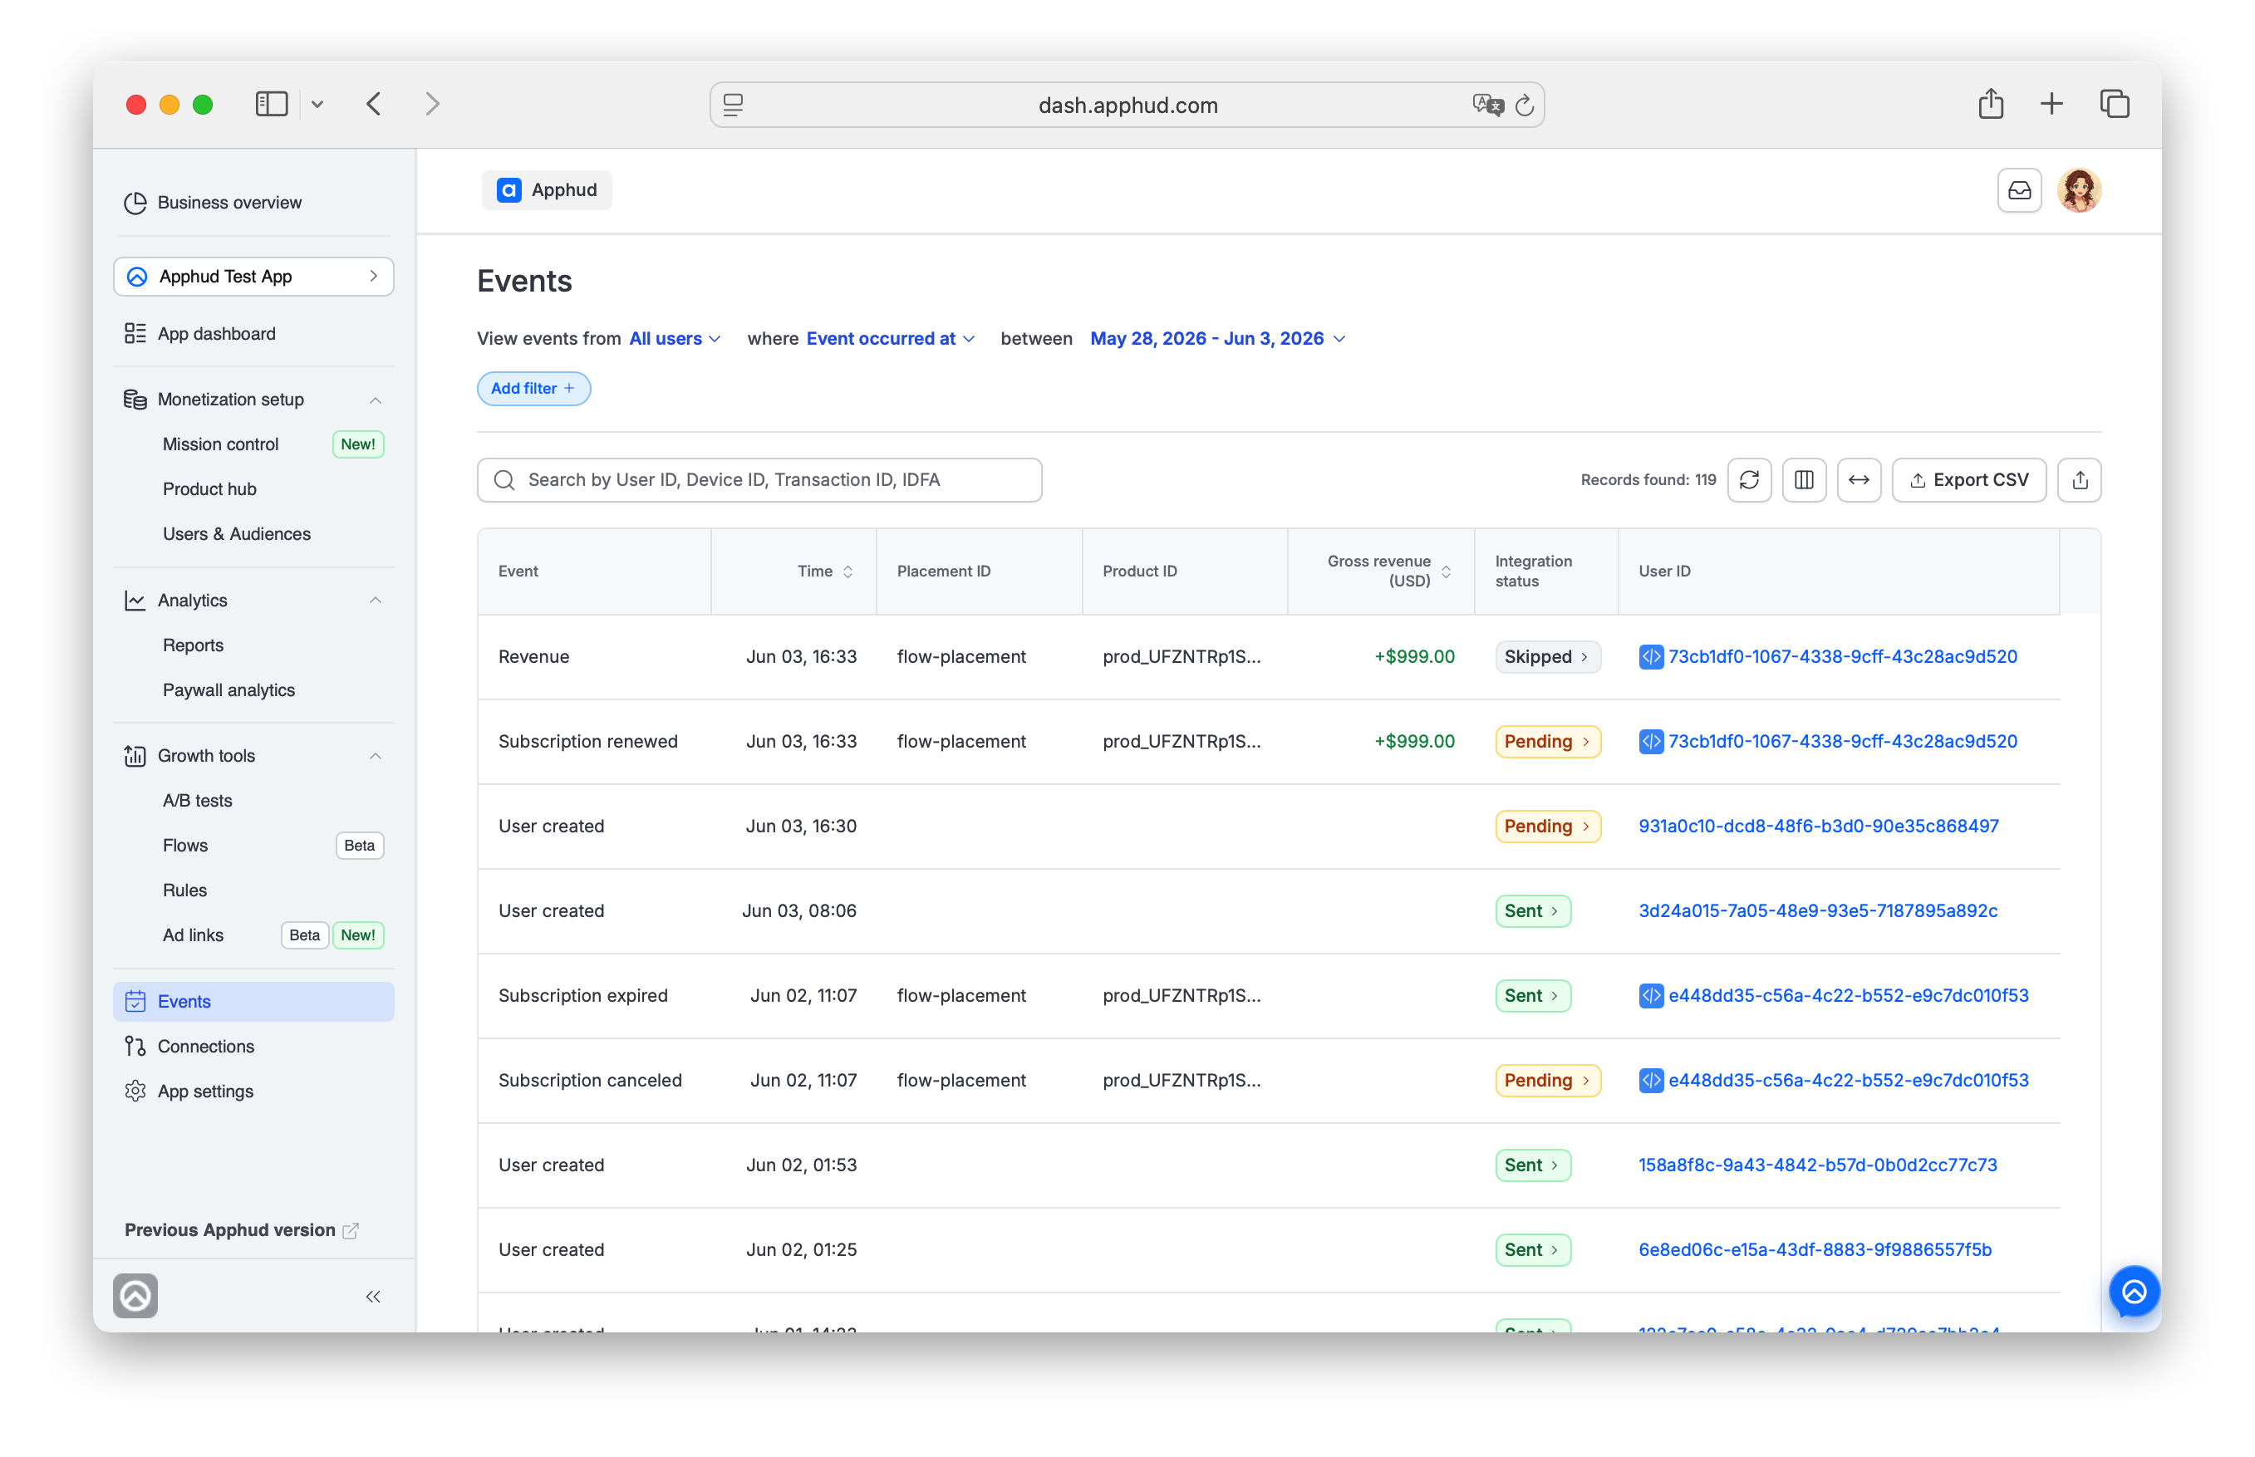Open Rules page
Image resolution: width=2255 pixels, height=1457 pixels.
click(184, 890)
